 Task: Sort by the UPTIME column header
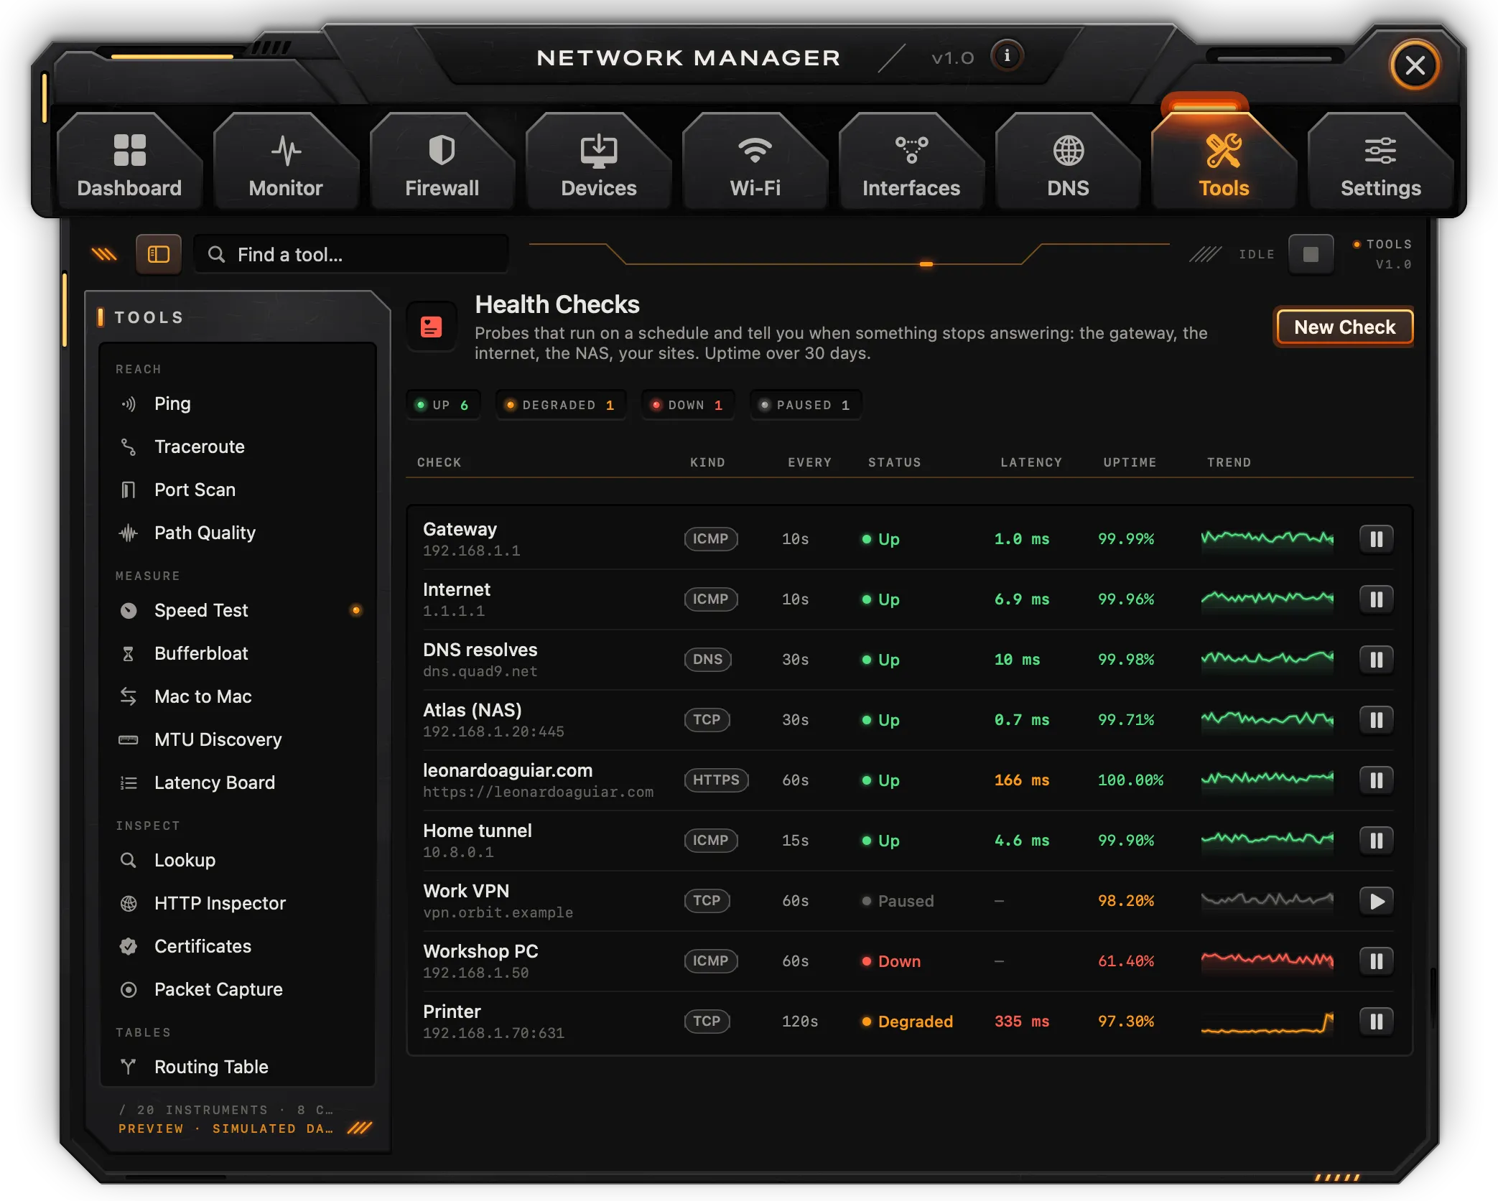click(x=1130, y=462)
